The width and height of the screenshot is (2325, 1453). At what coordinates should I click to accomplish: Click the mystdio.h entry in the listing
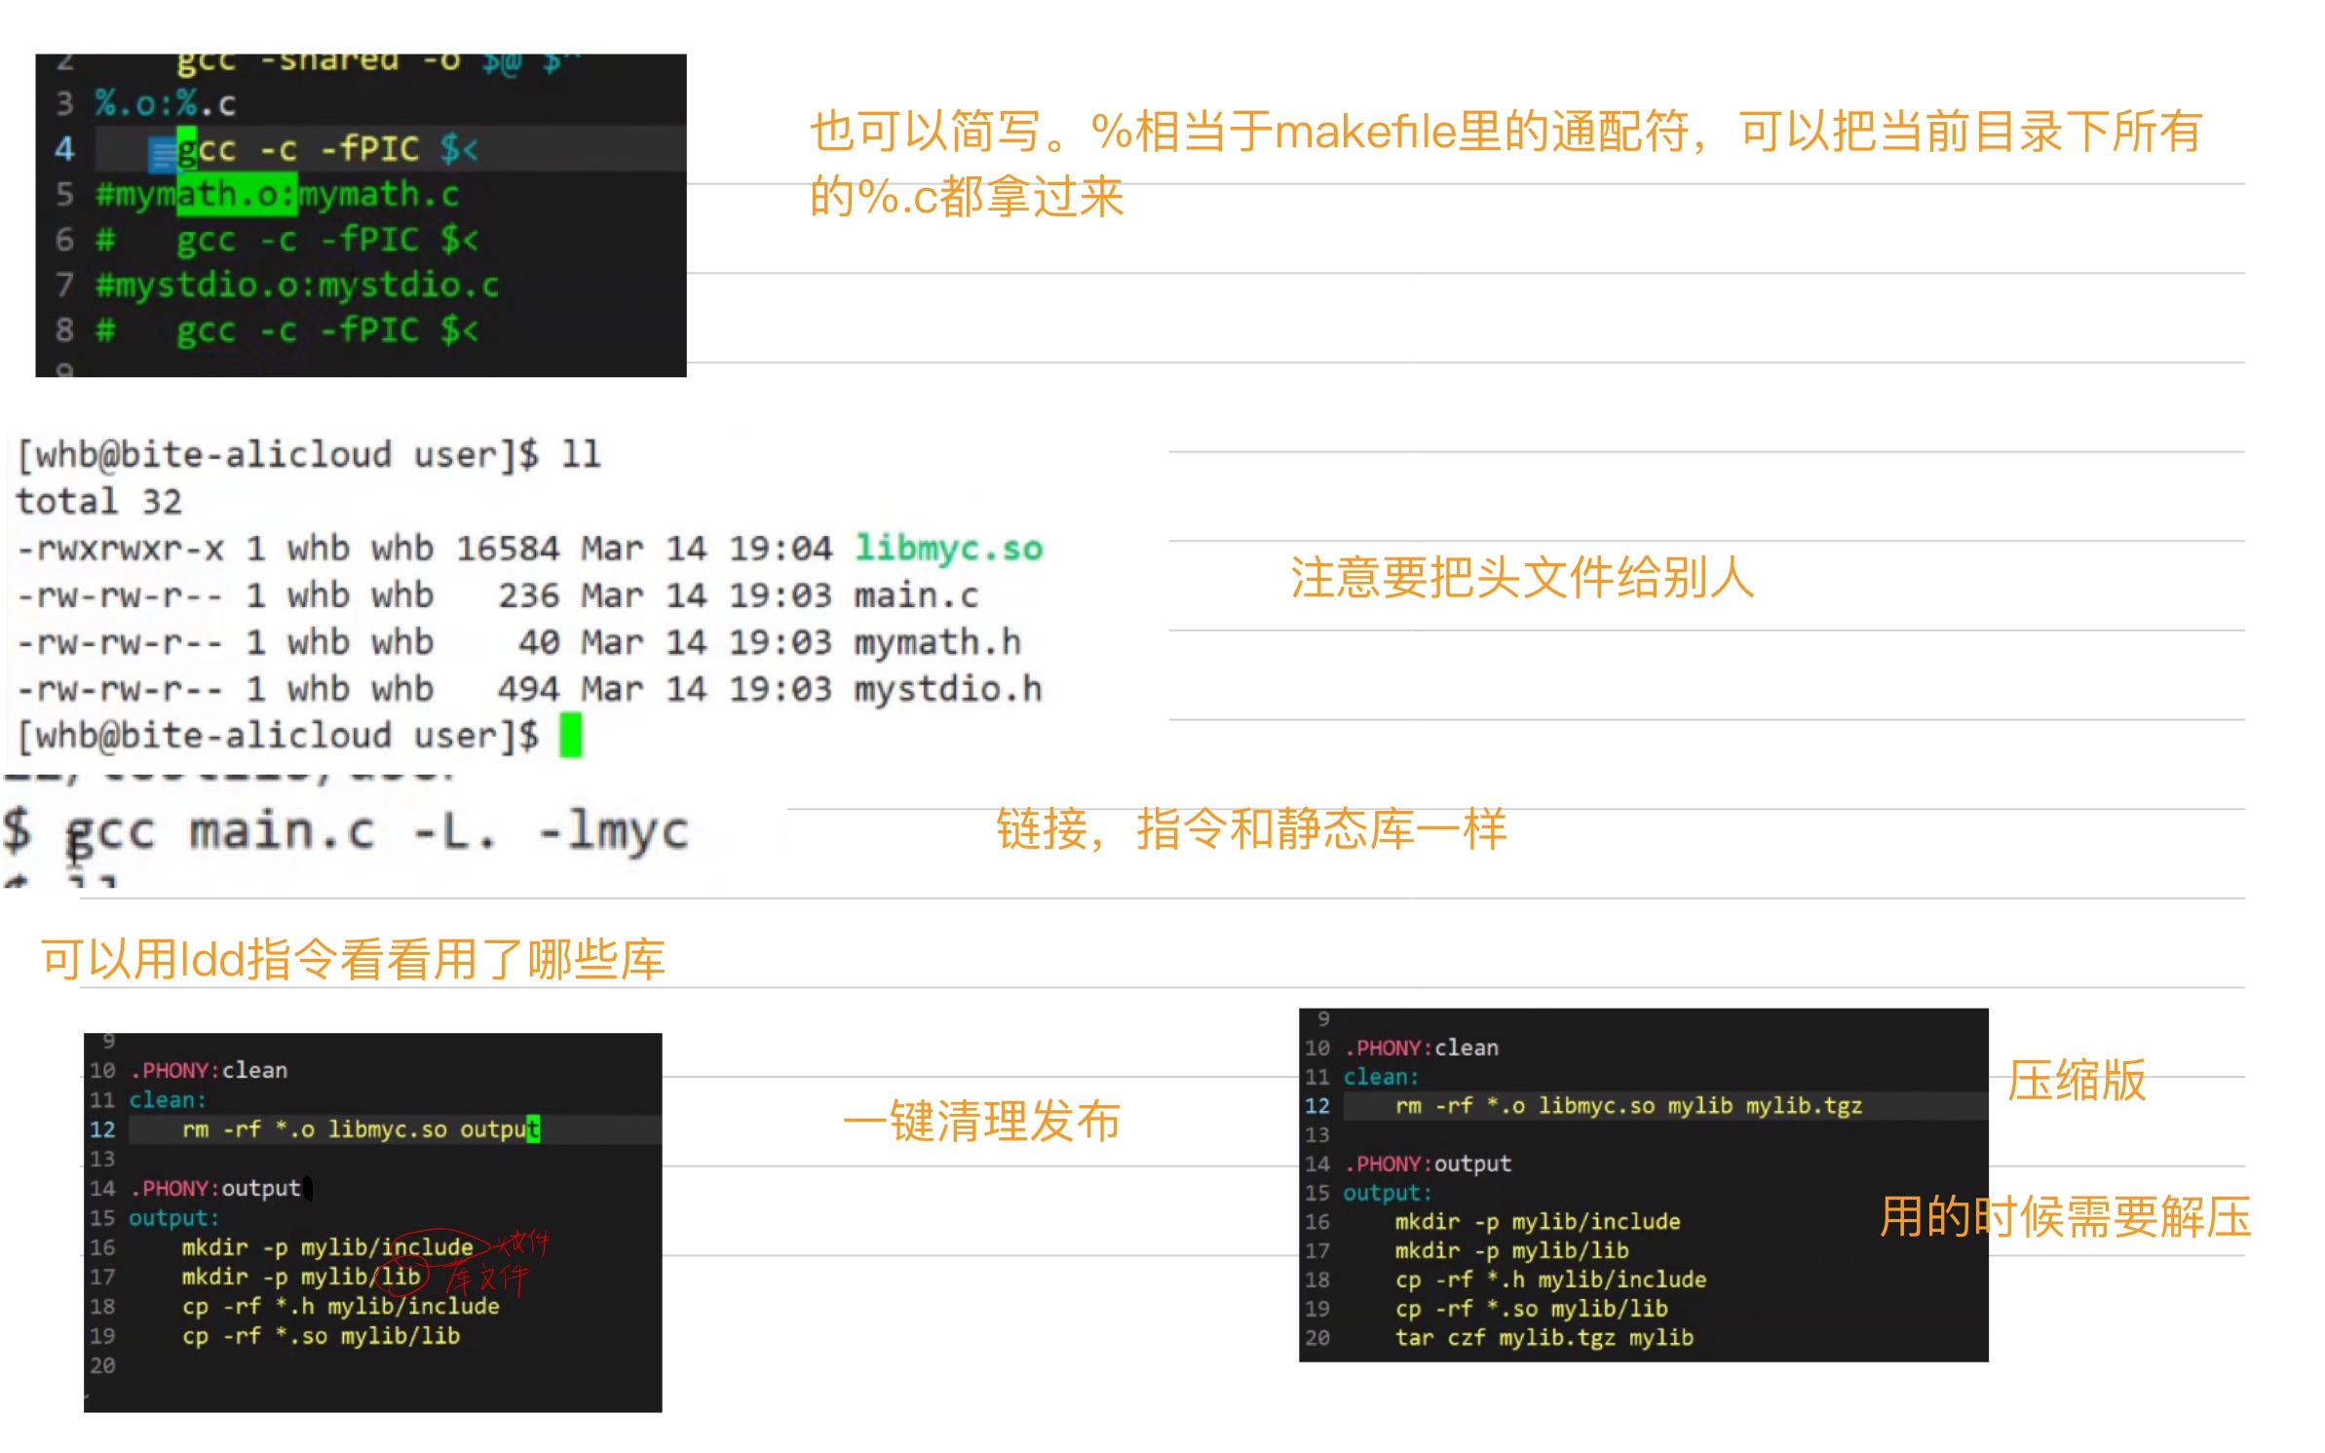click(x=947, y=689)
